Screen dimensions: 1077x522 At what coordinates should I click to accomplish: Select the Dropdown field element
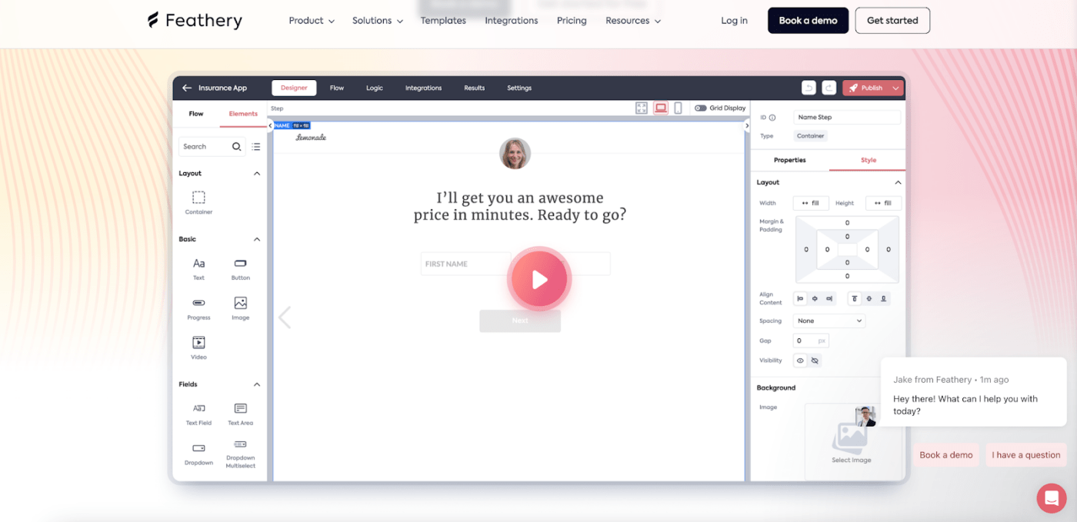(198, 454)
